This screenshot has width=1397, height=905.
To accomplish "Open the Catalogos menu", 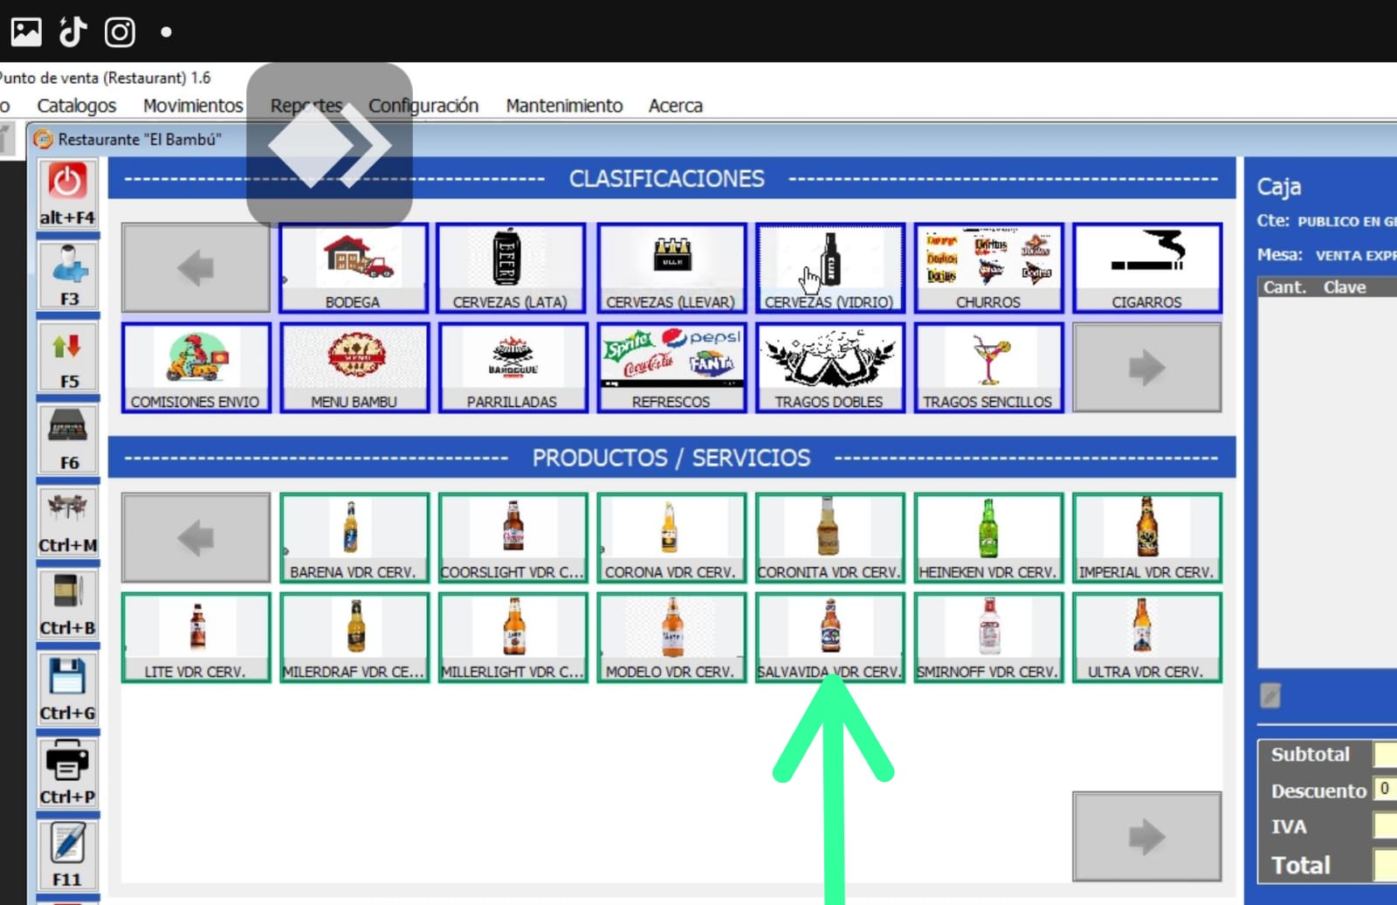I will coord(77,106).
